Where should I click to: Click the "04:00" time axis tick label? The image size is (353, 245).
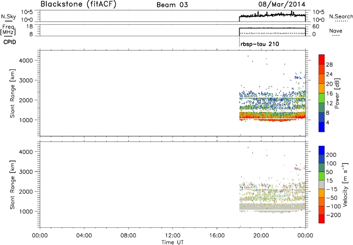point(84,236)
